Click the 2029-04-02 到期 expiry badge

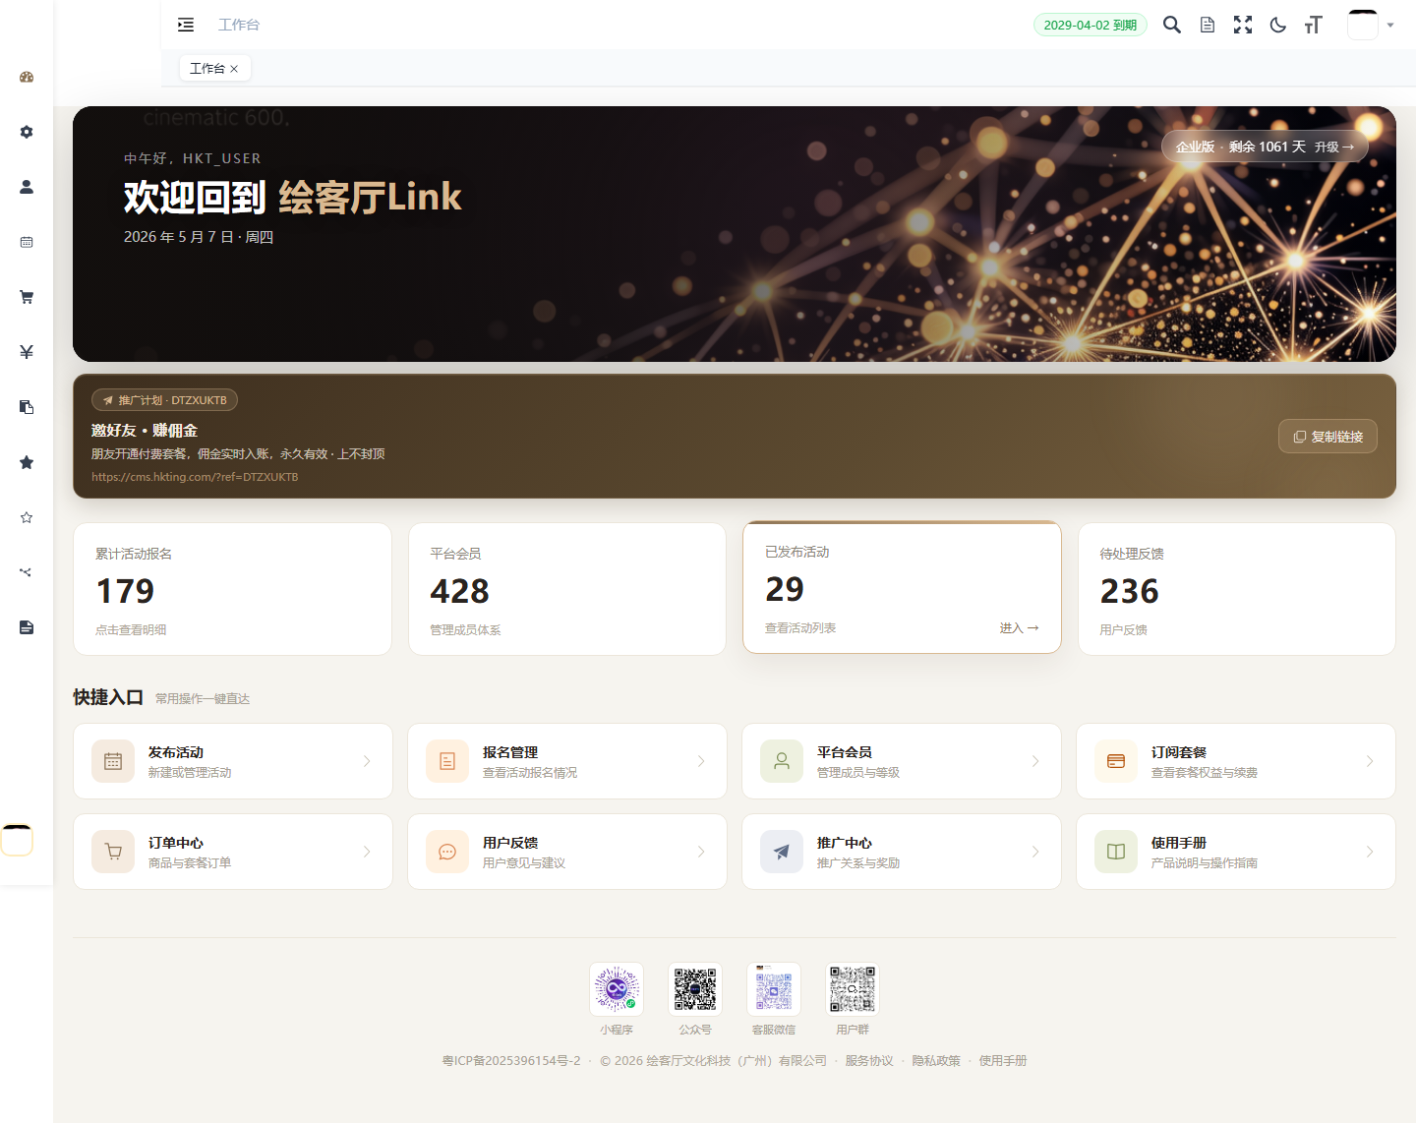tap(1091, 25)
